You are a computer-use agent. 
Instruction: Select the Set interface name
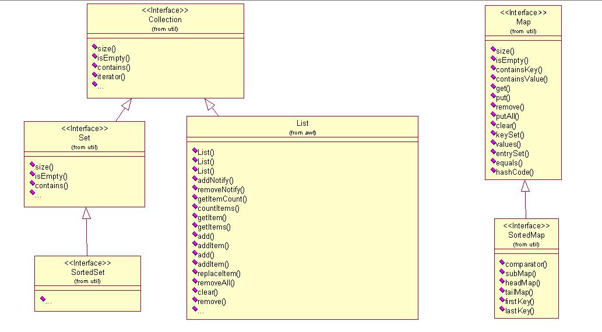pyautogui.click(x=84, y=138)
